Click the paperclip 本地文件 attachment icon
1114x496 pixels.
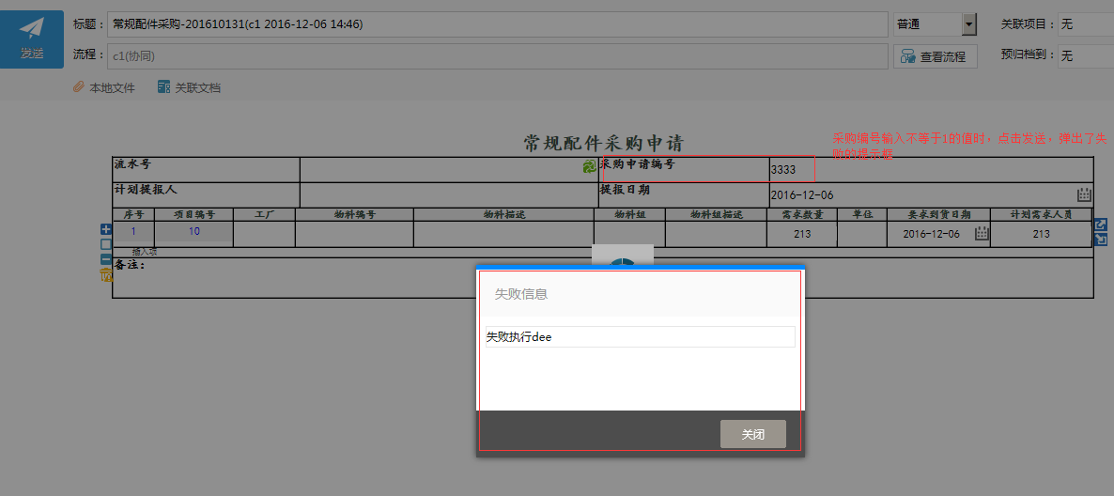[79, 87]
